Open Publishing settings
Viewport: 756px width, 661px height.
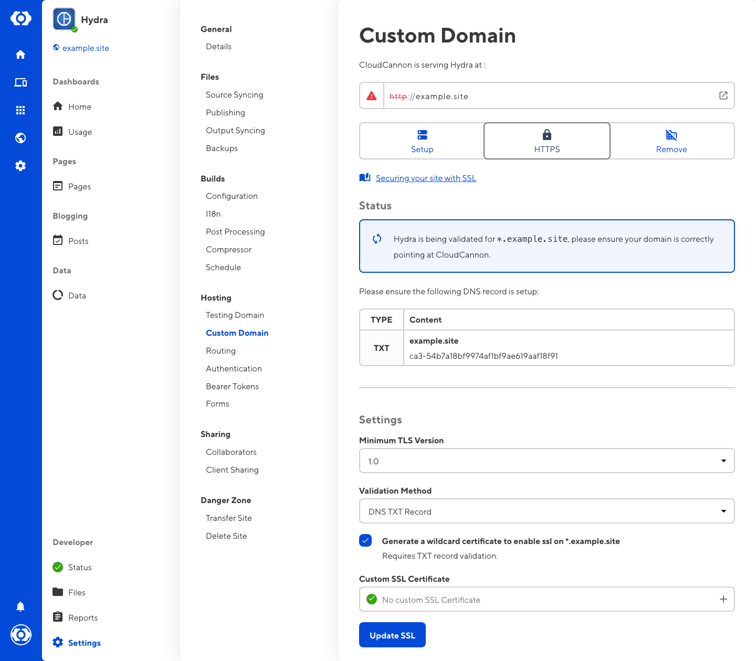pos(225,113)
